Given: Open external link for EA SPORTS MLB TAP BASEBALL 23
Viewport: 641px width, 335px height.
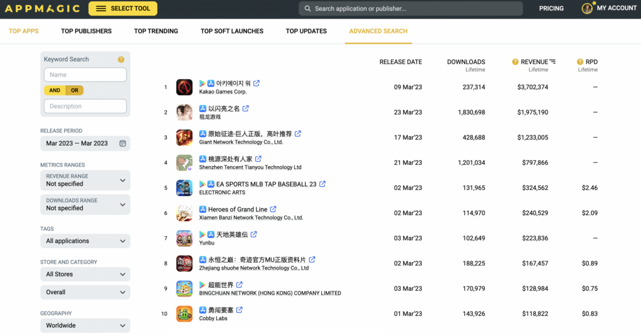Looking at the screenshot, I should [322, 184].
